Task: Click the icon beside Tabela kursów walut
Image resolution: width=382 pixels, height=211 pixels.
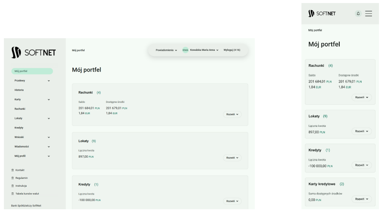Action: 12,193
